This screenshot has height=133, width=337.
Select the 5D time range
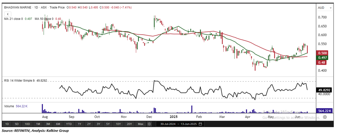click(17, 124)
